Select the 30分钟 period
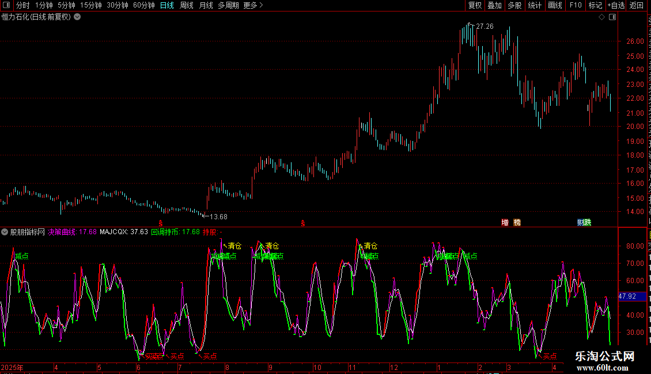This screenshot has height=374, width=651. (118, 5)
